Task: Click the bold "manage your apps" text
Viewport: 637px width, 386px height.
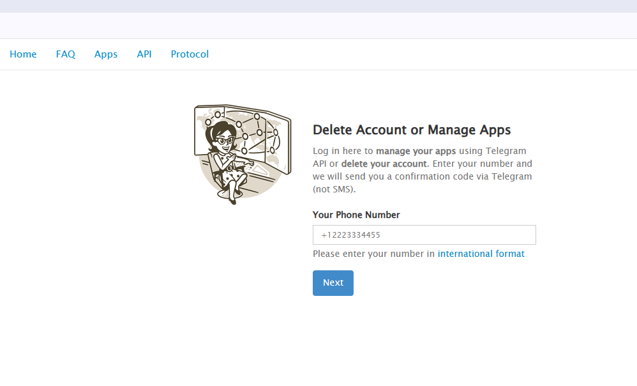Action: [415, 151]
